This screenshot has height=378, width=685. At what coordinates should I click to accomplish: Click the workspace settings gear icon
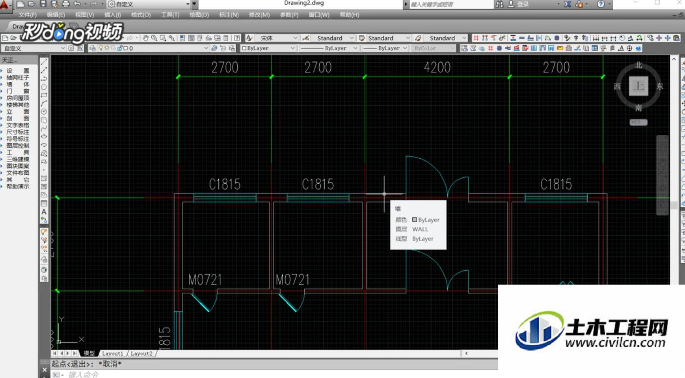pos(71,48)
